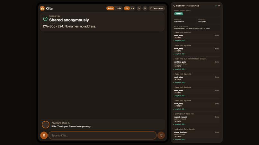The image size is (259, 145).
Task: Click the FIXED tag under share_insight
Action: point(178,137)
